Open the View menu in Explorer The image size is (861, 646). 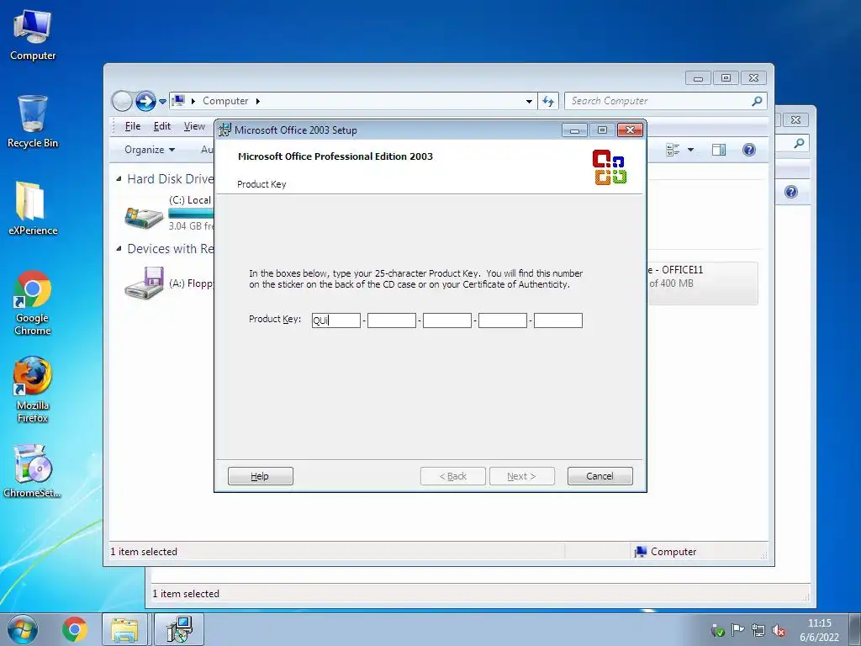194,126
